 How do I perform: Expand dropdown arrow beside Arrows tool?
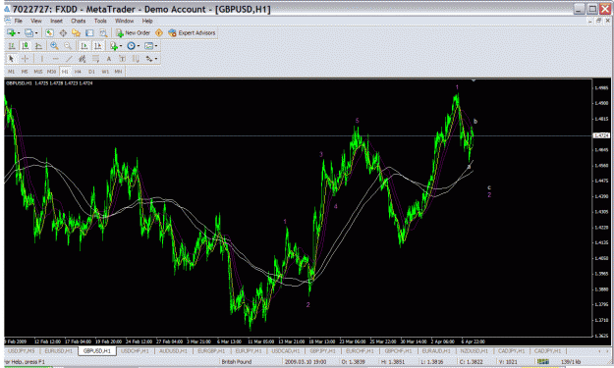tap(156, 59)
